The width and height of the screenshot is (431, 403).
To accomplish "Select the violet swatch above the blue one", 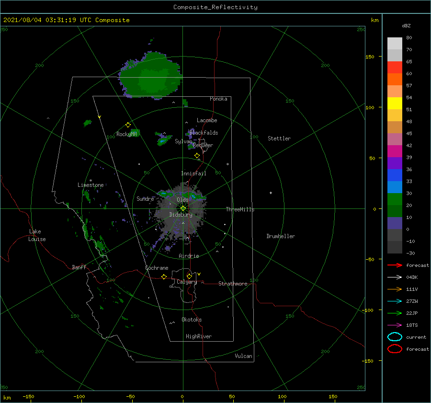I will [395, 163].
